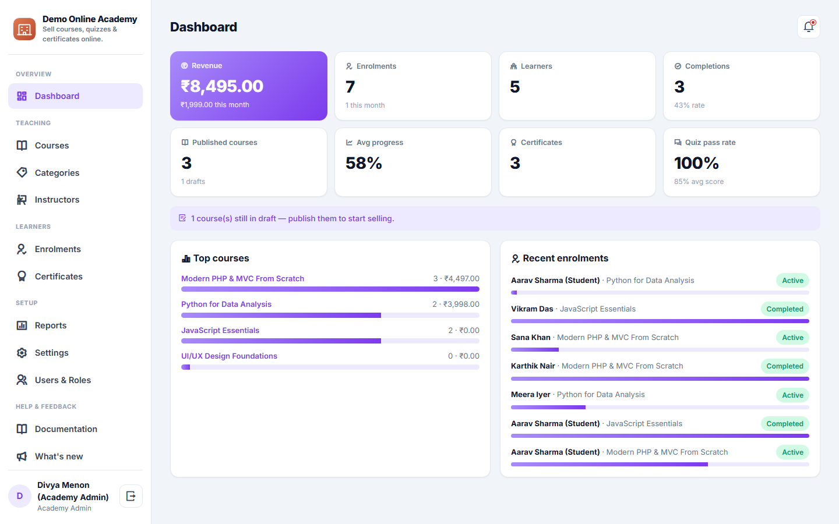Click the Categories tag icon
Viewport: 839px width, 524px height.
(x=22, y=172)
